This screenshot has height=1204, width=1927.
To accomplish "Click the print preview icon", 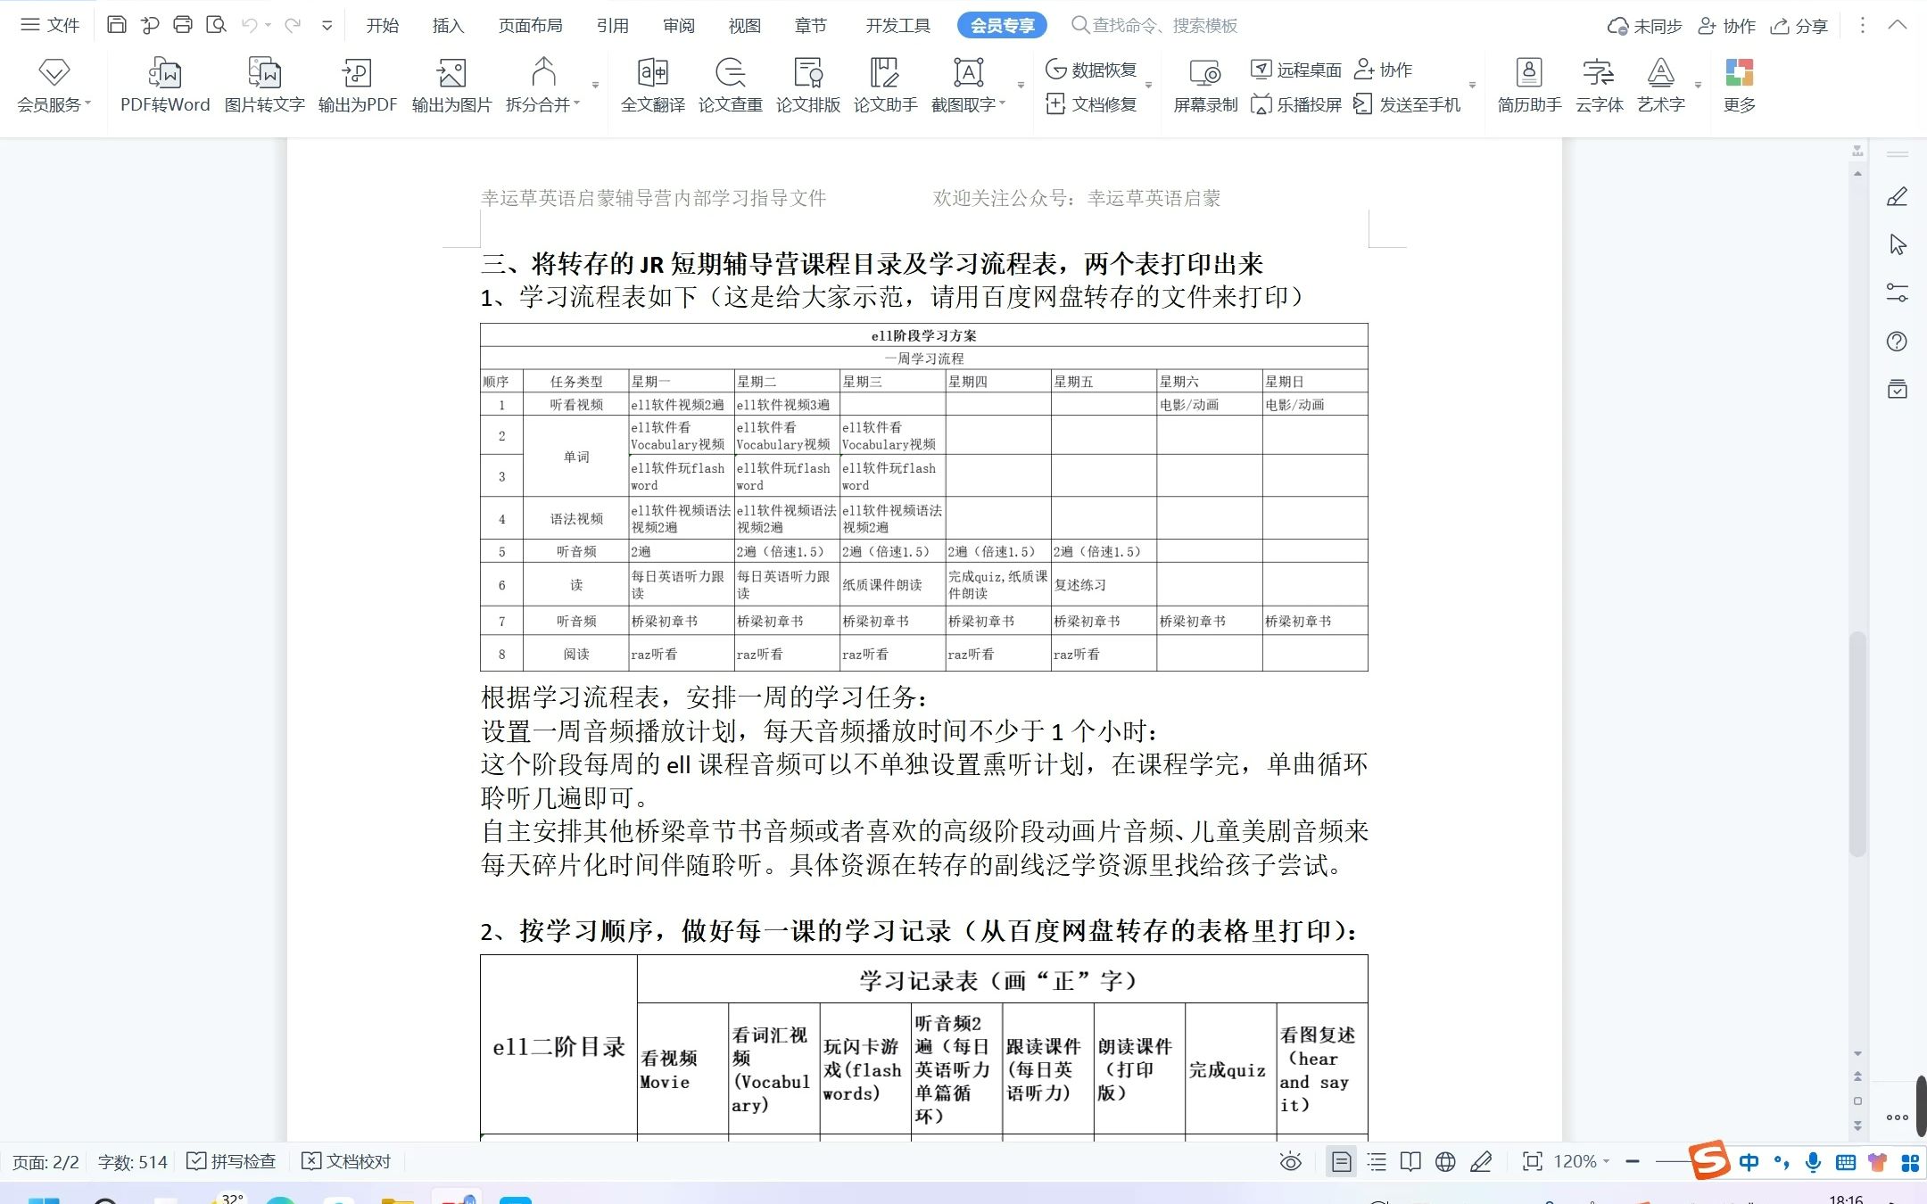I will point(216,25).
